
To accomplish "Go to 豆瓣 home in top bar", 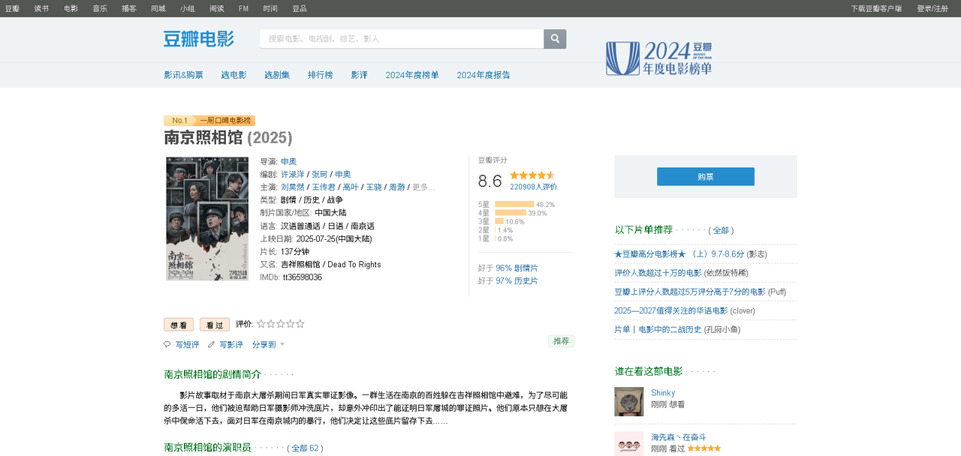I will pyautogui.click(x=12, y=8).
